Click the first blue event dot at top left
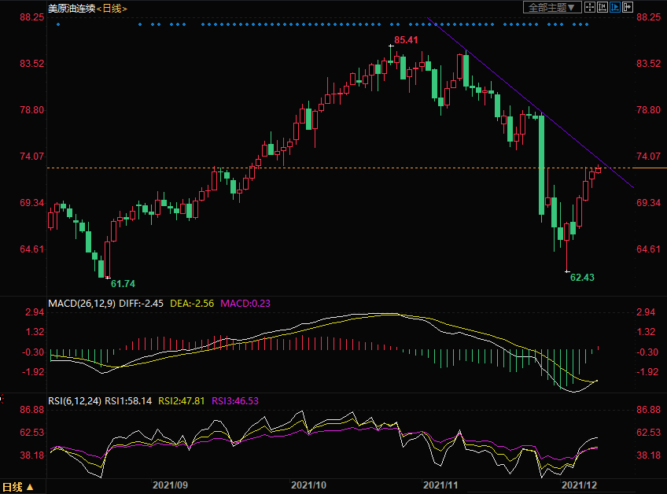The width and height of the screenshot is (667, 494). coord(57,24)
